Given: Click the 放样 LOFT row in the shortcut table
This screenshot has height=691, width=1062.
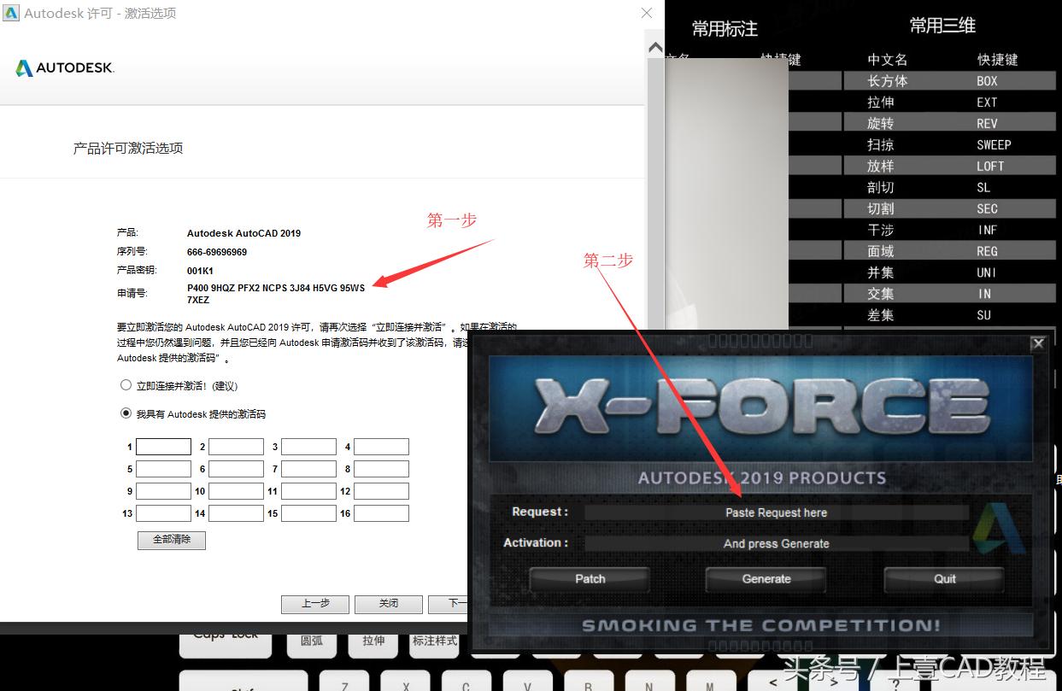Looking at the screenshot, I should coord(950,166).
